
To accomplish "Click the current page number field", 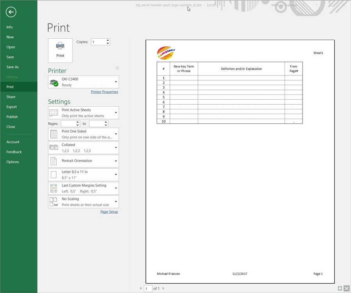I will click(148, 289).
